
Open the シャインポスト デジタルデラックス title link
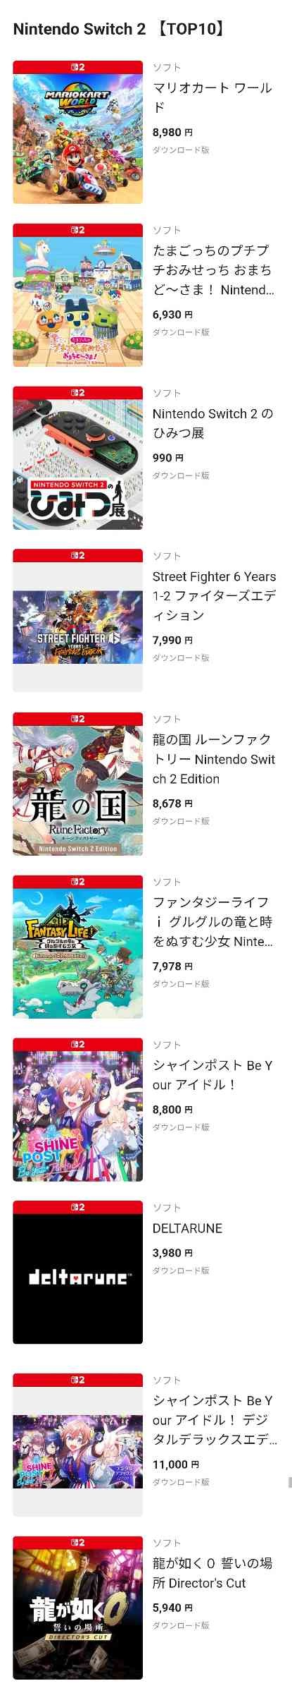(214, 1420)
